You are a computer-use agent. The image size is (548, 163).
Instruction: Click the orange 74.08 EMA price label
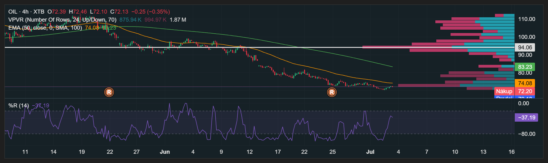click(x=525, y=83)
